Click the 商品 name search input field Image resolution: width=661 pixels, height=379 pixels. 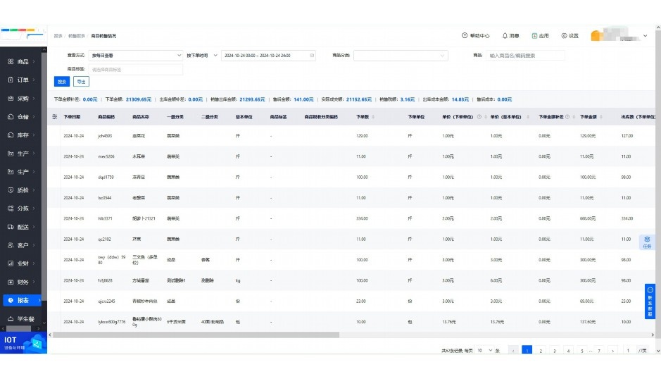pos(526,55)
